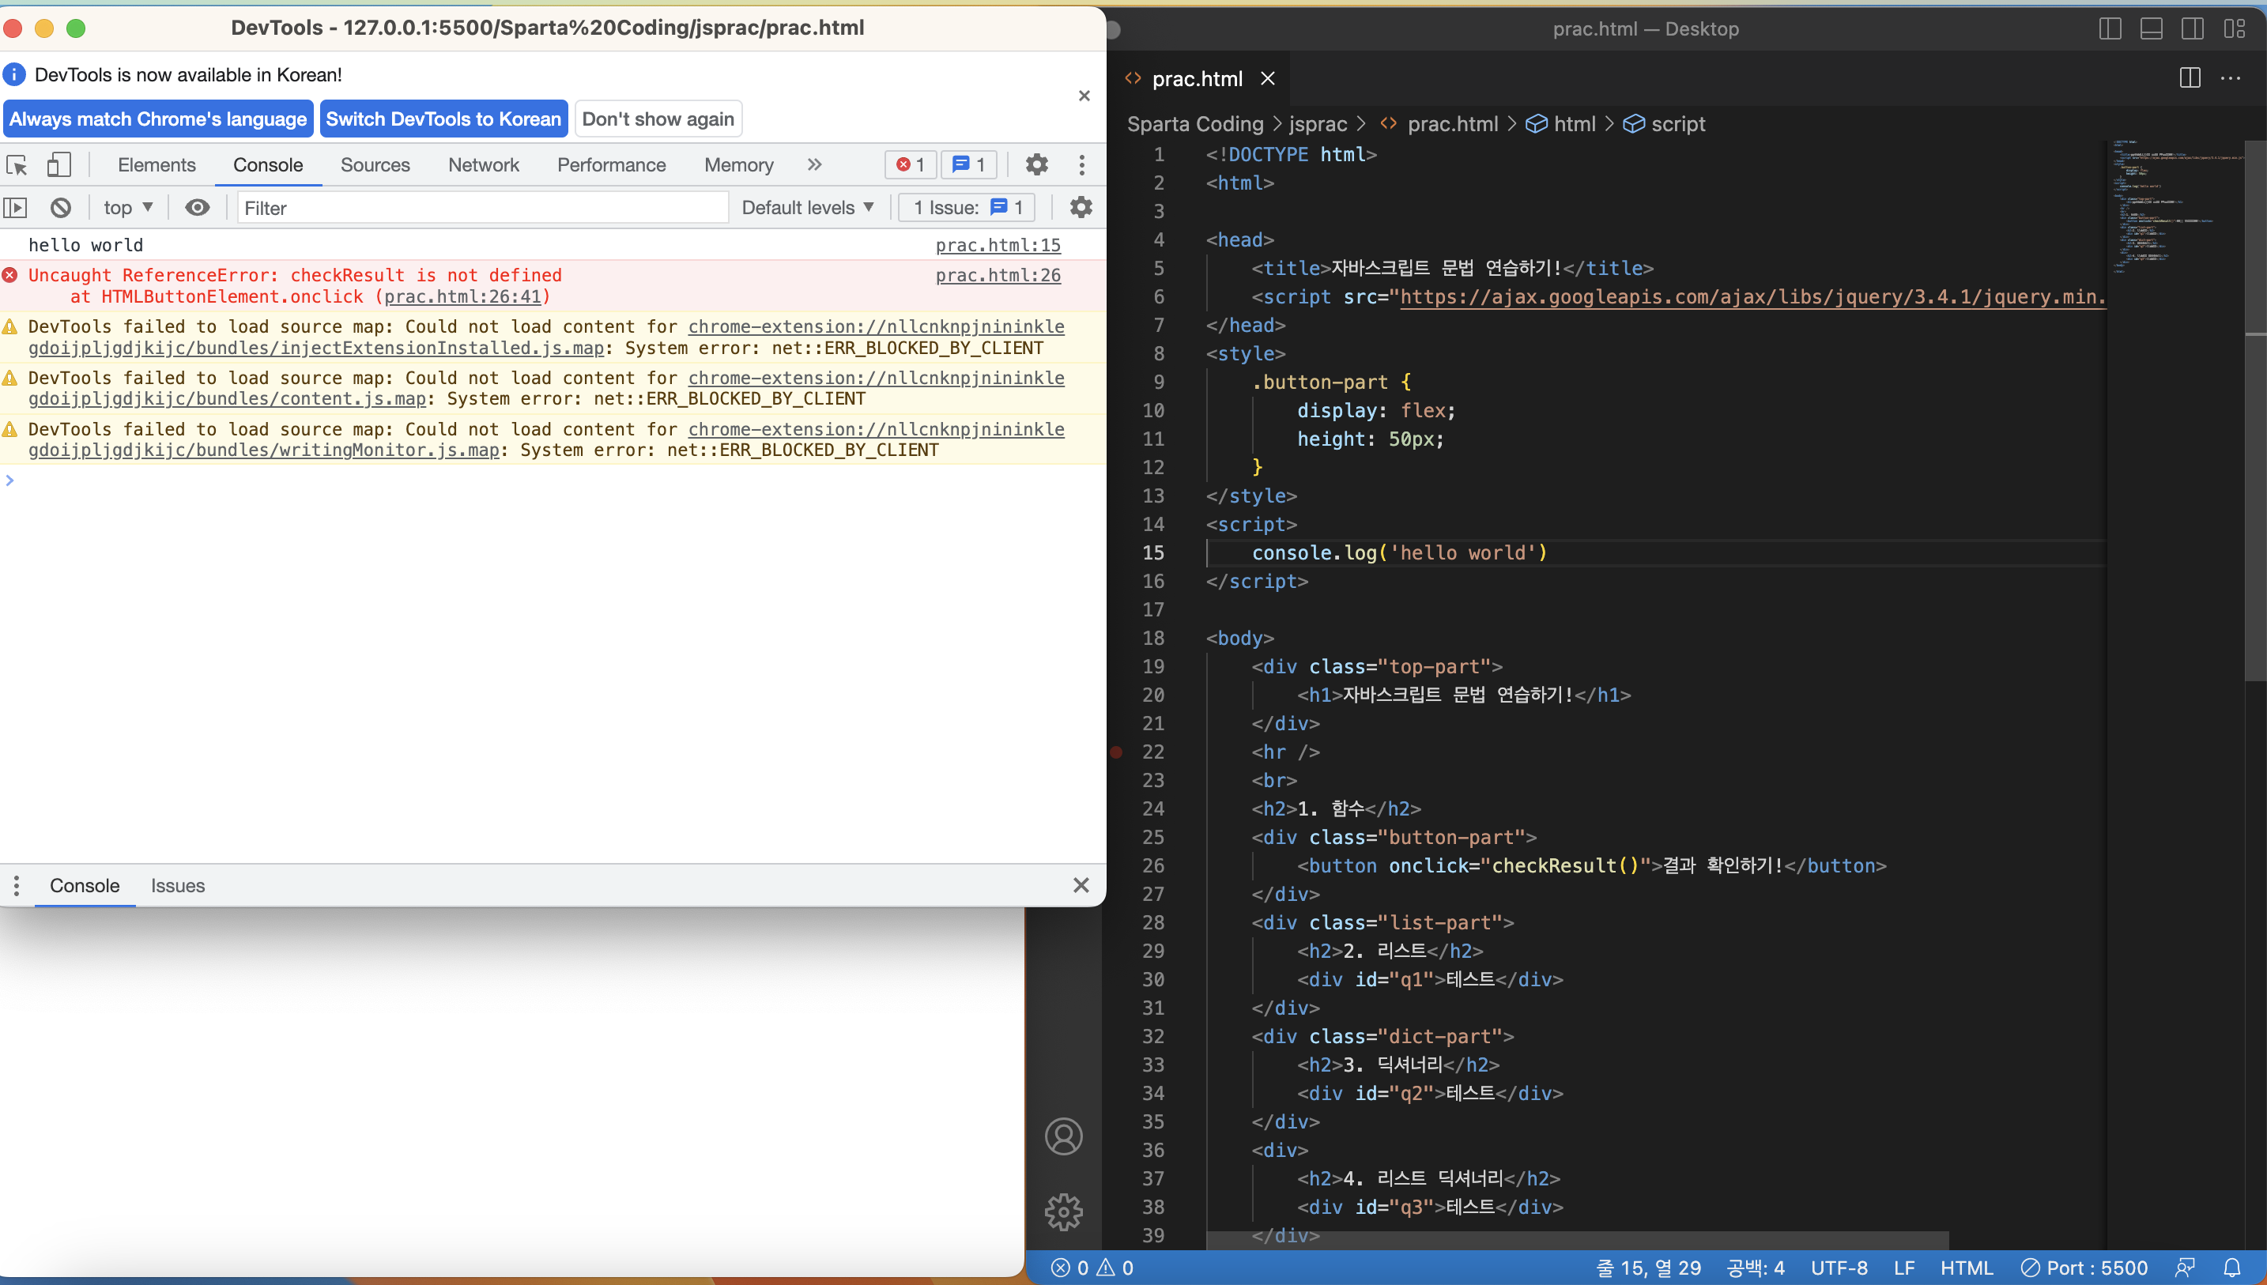Select UTF-8 encoding status item
This screenshot has width=2267, height=1285.
pos(1839,1268)
